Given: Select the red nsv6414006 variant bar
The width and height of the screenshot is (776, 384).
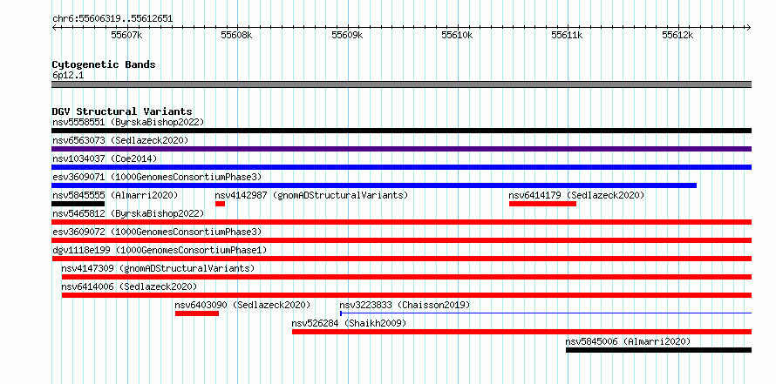Looking at the screenshot, I should coord(406,295).
